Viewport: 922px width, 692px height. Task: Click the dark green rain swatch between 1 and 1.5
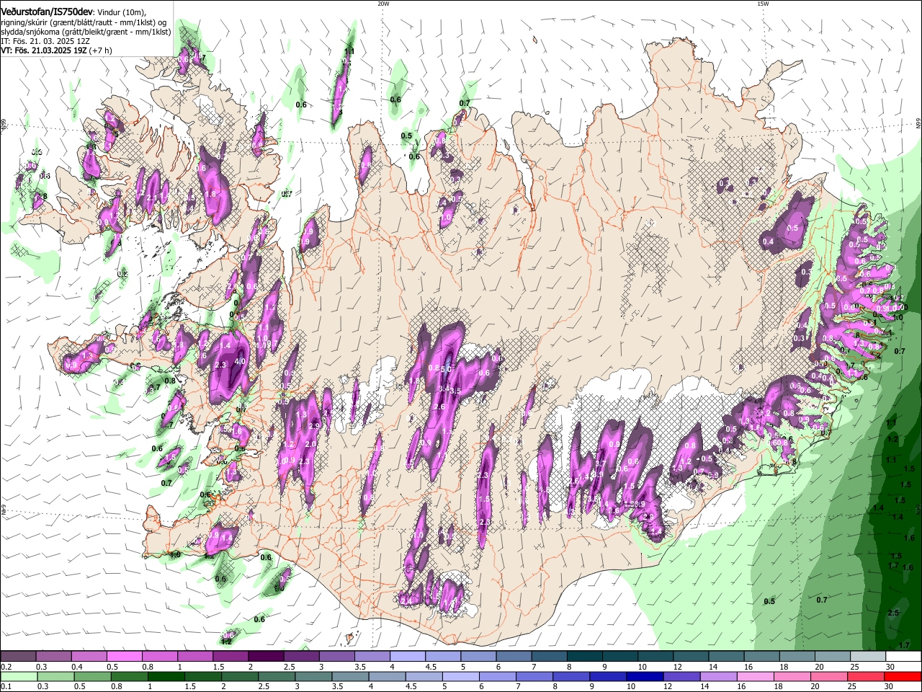(x=166, y=676)
